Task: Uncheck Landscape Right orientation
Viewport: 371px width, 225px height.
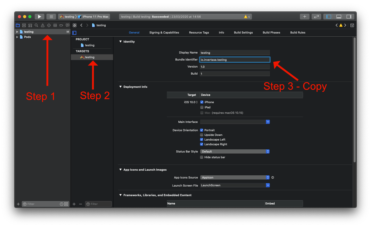Action: (202, 144)
